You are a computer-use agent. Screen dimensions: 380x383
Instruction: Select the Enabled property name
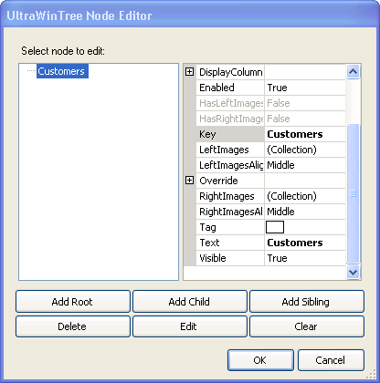coord(230,88)
